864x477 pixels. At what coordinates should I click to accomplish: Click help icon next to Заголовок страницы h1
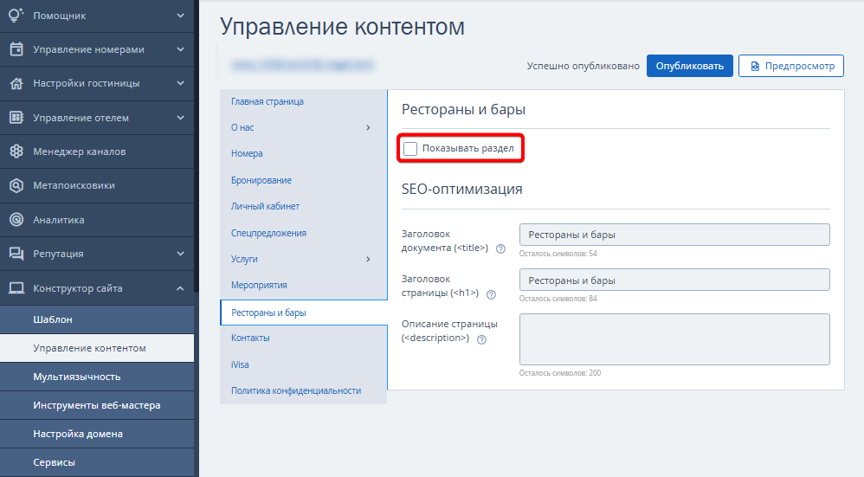491,294
